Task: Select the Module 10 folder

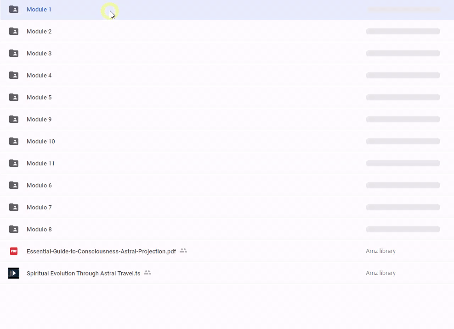Action: [40, 142]
